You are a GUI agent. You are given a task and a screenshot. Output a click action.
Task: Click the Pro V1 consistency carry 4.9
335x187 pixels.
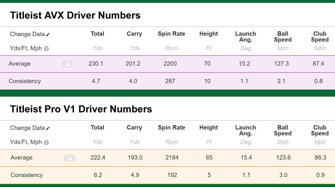click(x=135, y=175)
